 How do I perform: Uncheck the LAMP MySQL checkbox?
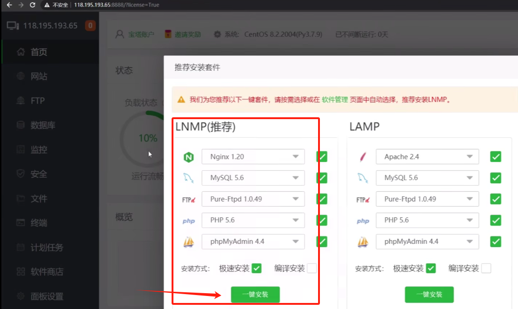click(x=496, y=178)
